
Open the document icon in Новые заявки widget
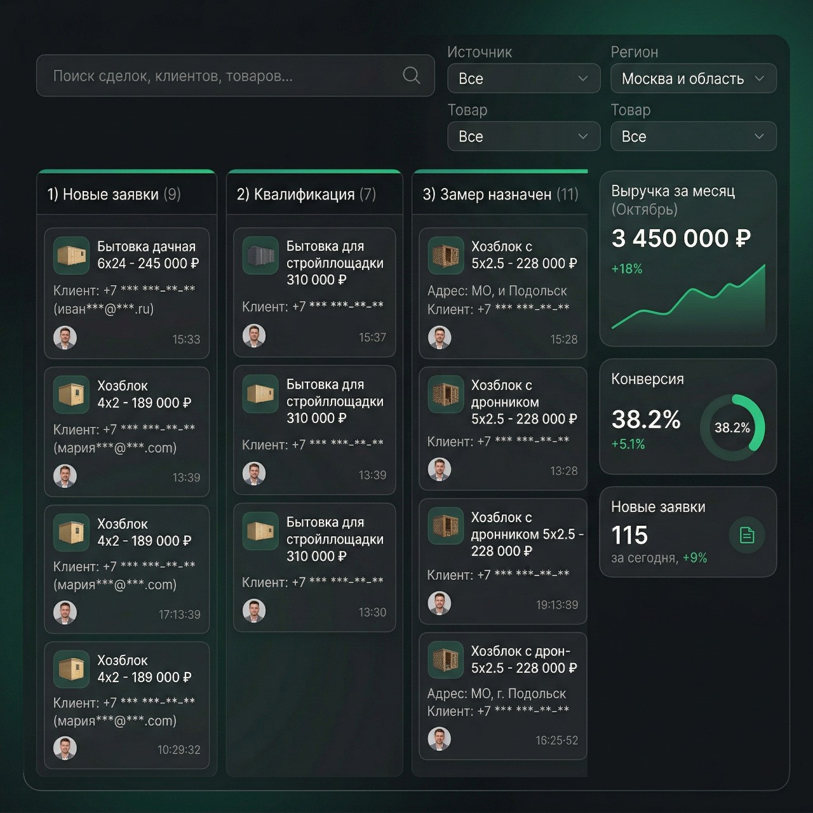point(746,535)
